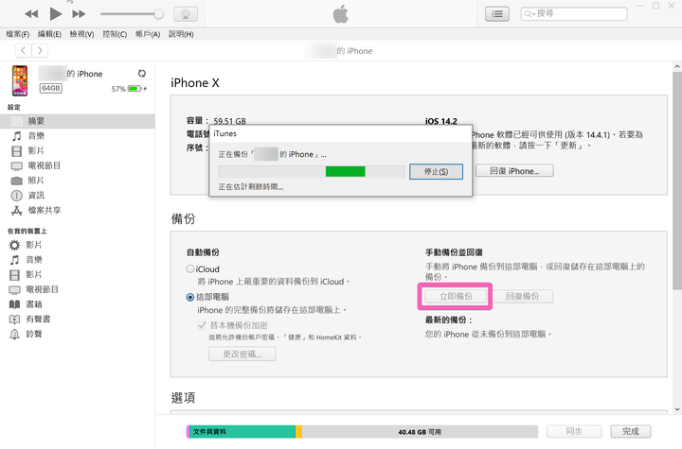Select 書籍 in the sidebar
682x449 pixels.
(x=78, y=304)
